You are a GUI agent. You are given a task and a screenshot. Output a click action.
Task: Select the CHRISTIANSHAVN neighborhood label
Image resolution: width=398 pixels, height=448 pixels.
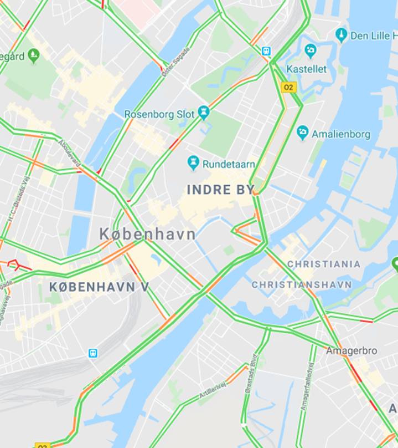click(302, 284)
